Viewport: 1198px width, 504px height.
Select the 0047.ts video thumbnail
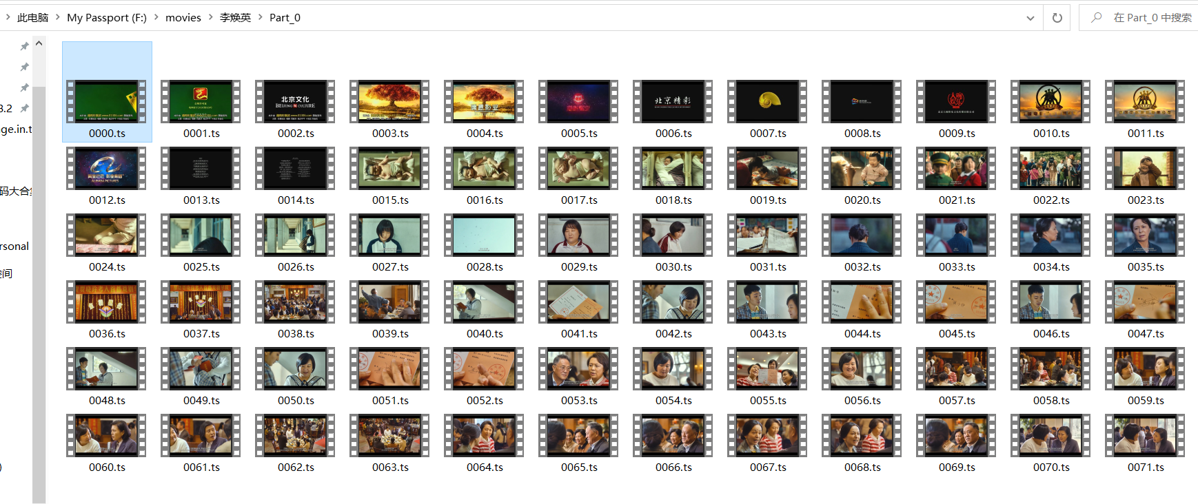pos(1146,302)
